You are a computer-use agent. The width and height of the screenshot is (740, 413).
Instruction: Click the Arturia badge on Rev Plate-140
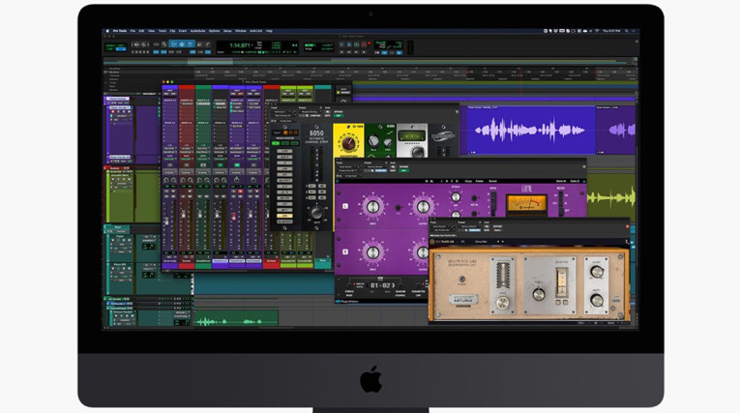pyautogui.click(x=463, y=299)
